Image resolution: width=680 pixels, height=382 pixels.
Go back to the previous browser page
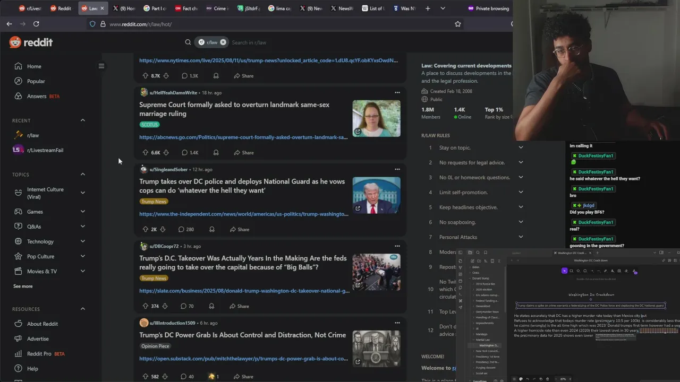click(x=9, y=24)
